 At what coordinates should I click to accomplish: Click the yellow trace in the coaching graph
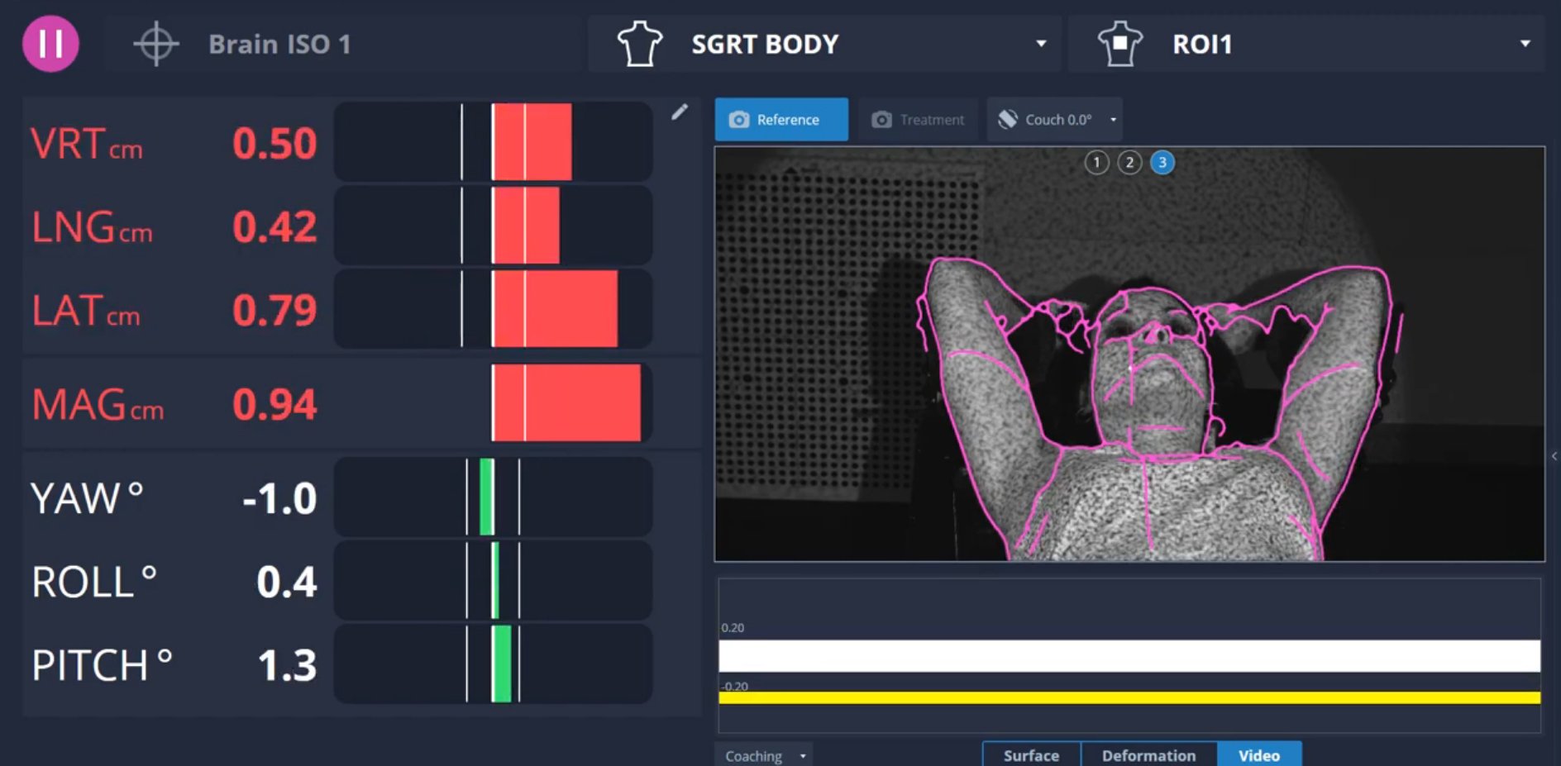tap(1129, 698)
